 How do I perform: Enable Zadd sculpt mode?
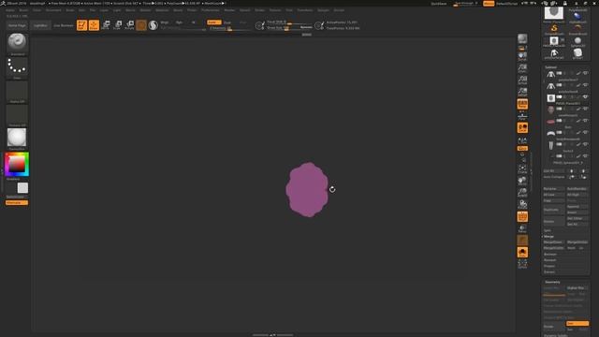tap(213, 22)
